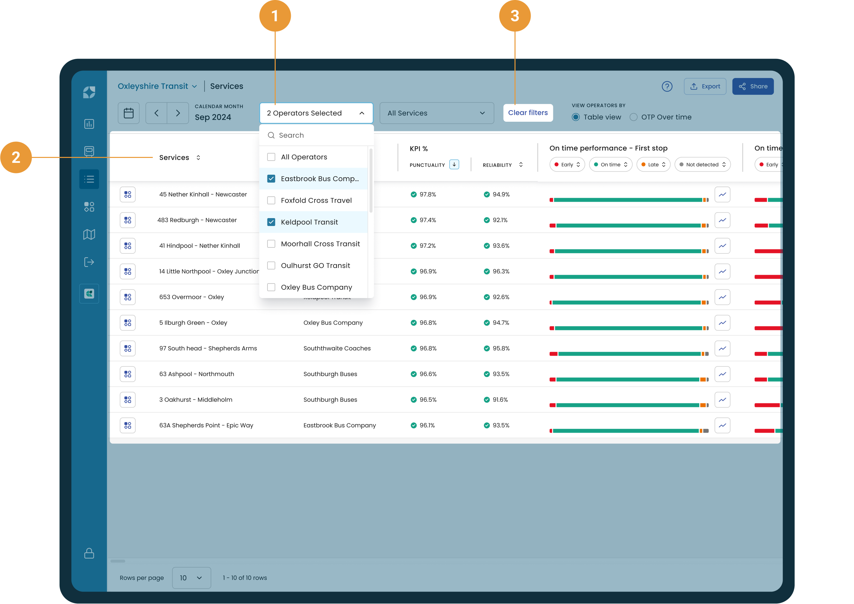Screen dimensions: 854x604
Task: Click into operator Search field
Action: pyautogui.click(x=316, y=136)
